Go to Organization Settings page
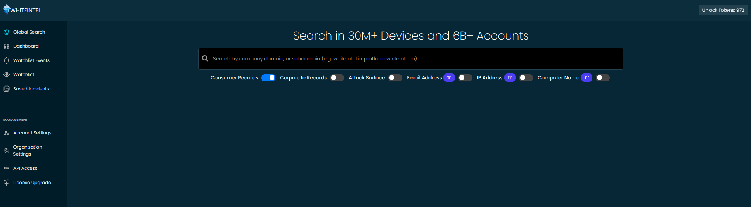 [28, 151]
